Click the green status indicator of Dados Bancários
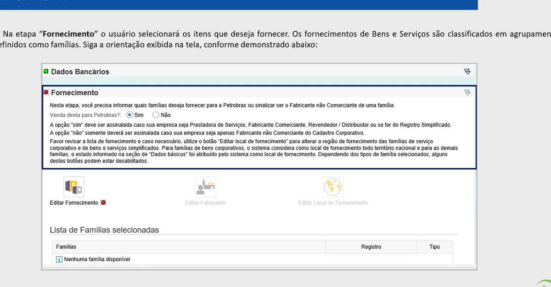The height and width of the screenshot is (287, 551). click(x=46, y=71)
